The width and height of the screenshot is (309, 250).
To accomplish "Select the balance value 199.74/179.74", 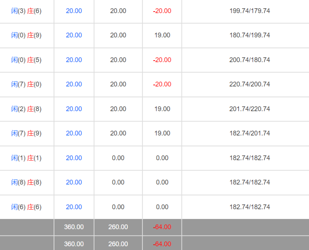I will point(250,11).
